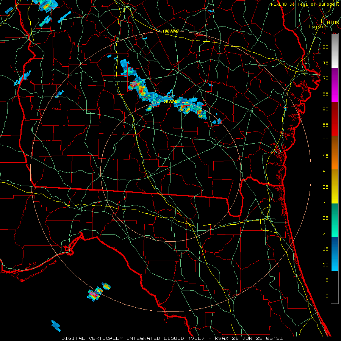Screen dimensions: 341x341
Task: Click the scale value 30
Action: coord(325,202)
